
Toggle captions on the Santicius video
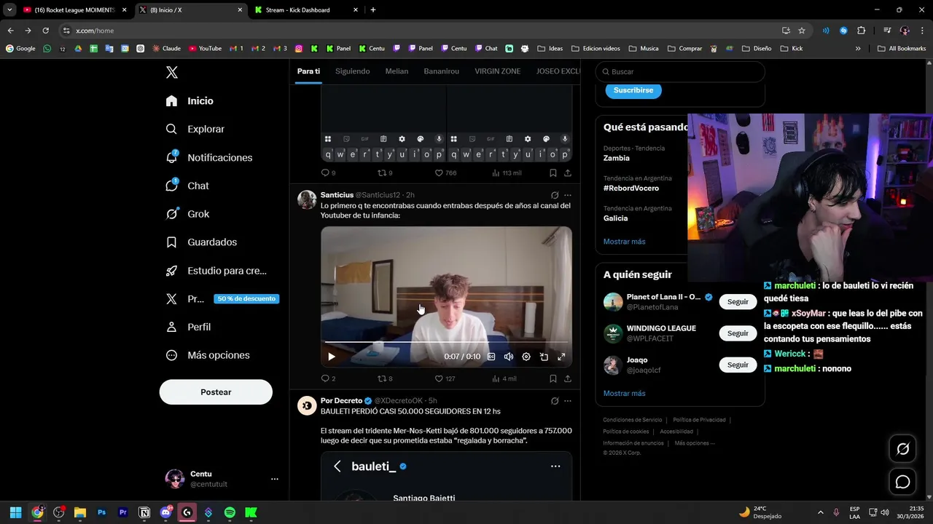coord(491,357)
